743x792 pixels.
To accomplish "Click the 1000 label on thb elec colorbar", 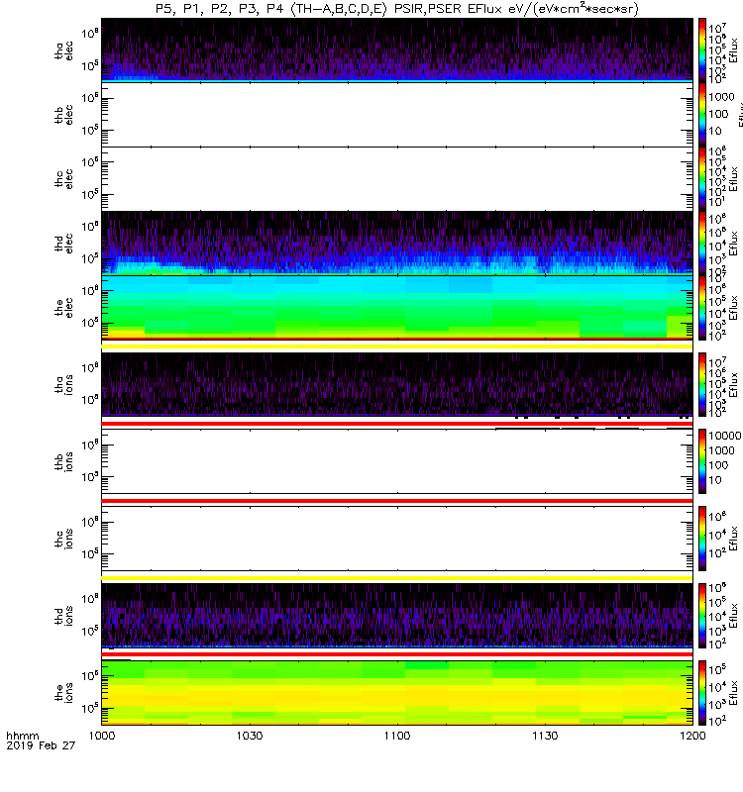I will pyautogui.click(x=721, y=97).
